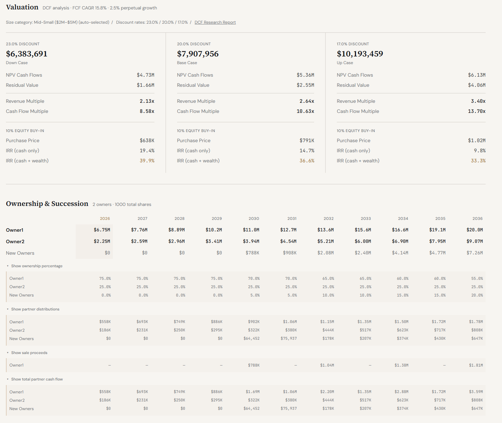Image resolution: width=502 pixels, height=423 pixels.
Task: Select Owner2 2026 value $2.25M
Action: coord(102,241)
